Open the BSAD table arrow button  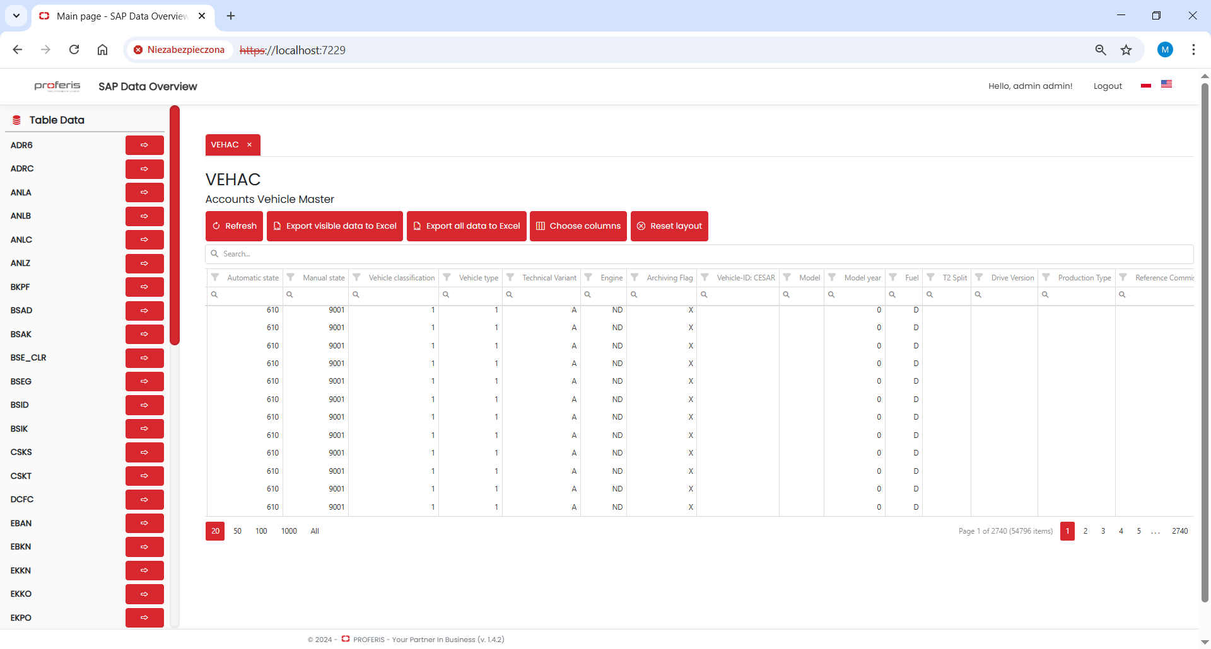(144, 311)
